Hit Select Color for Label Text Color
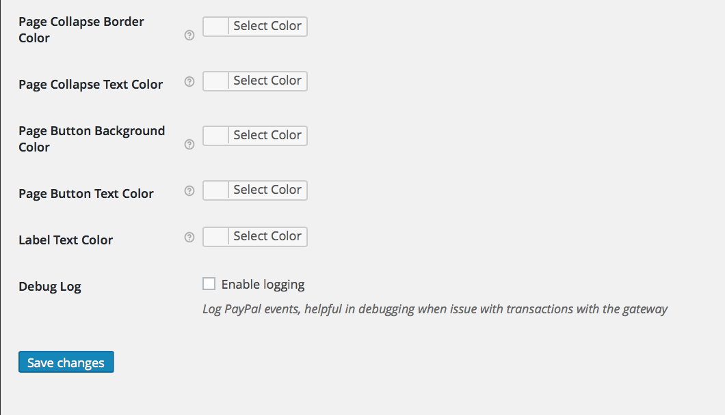This screenshot has width=725, height=415. [267, 236]
